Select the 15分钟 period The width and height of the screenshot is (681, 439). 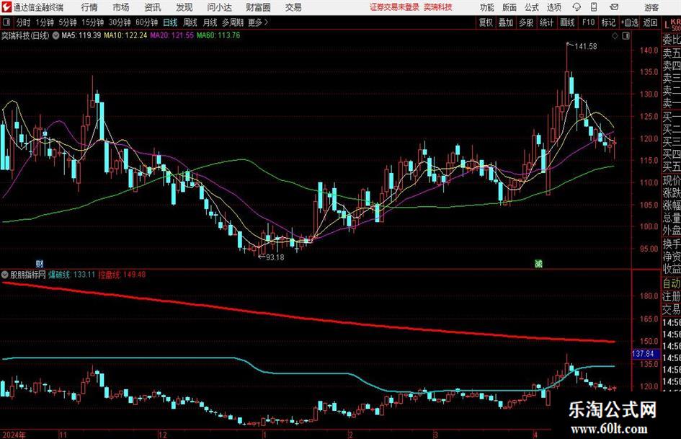pos(92,22)
